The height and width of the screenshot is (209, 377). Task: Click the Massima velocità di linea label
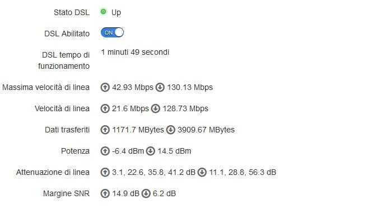pos(46,87)
